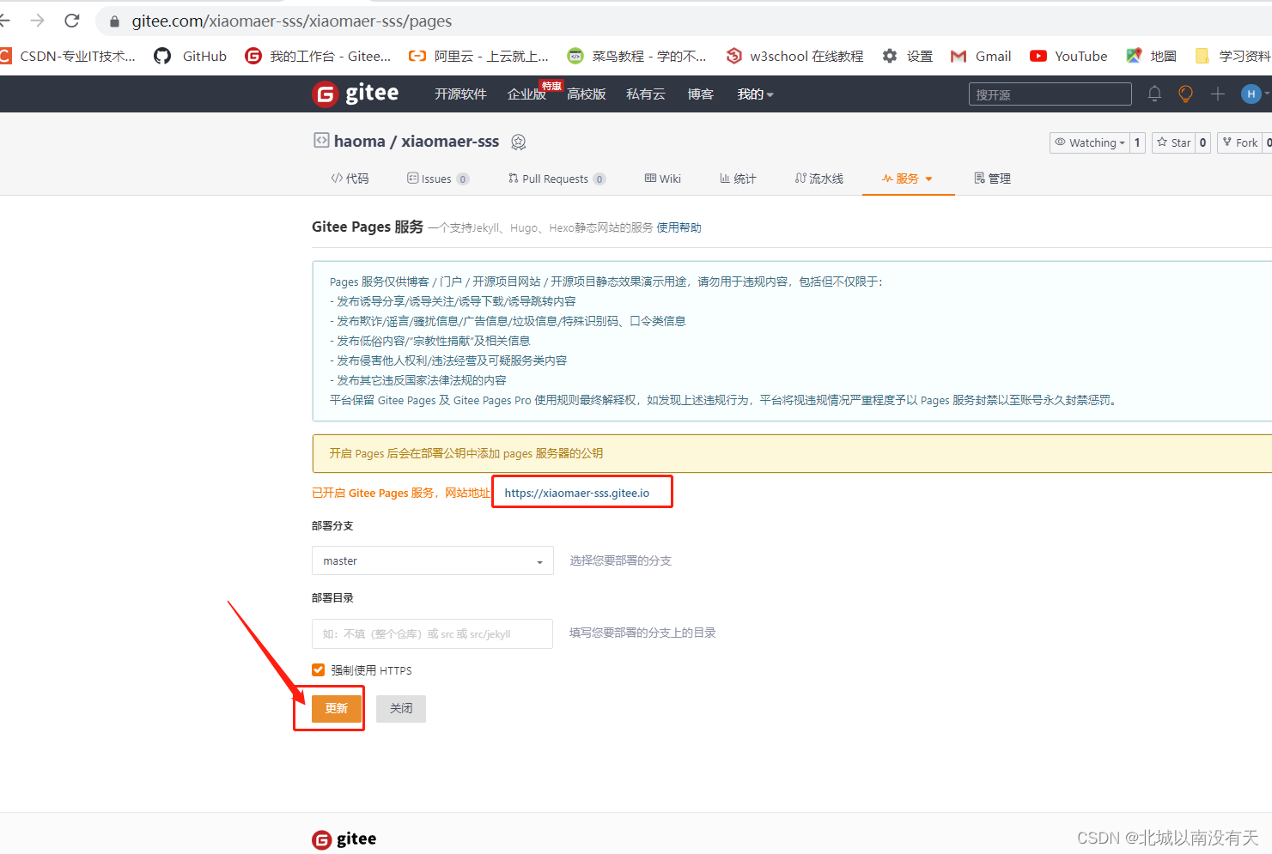The width and height of the screenshot is (1272, 854).
Task: Open the w3school 在线教程 bookmark
Action: (x=794, y=56)
